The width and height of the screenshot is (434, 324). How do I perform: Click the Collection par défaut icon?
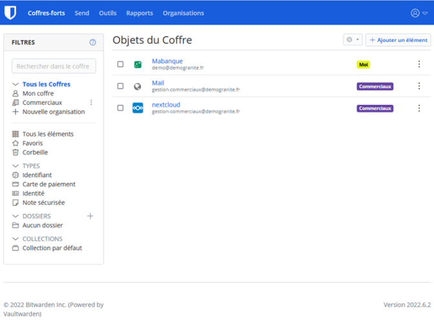click(15, 248)
